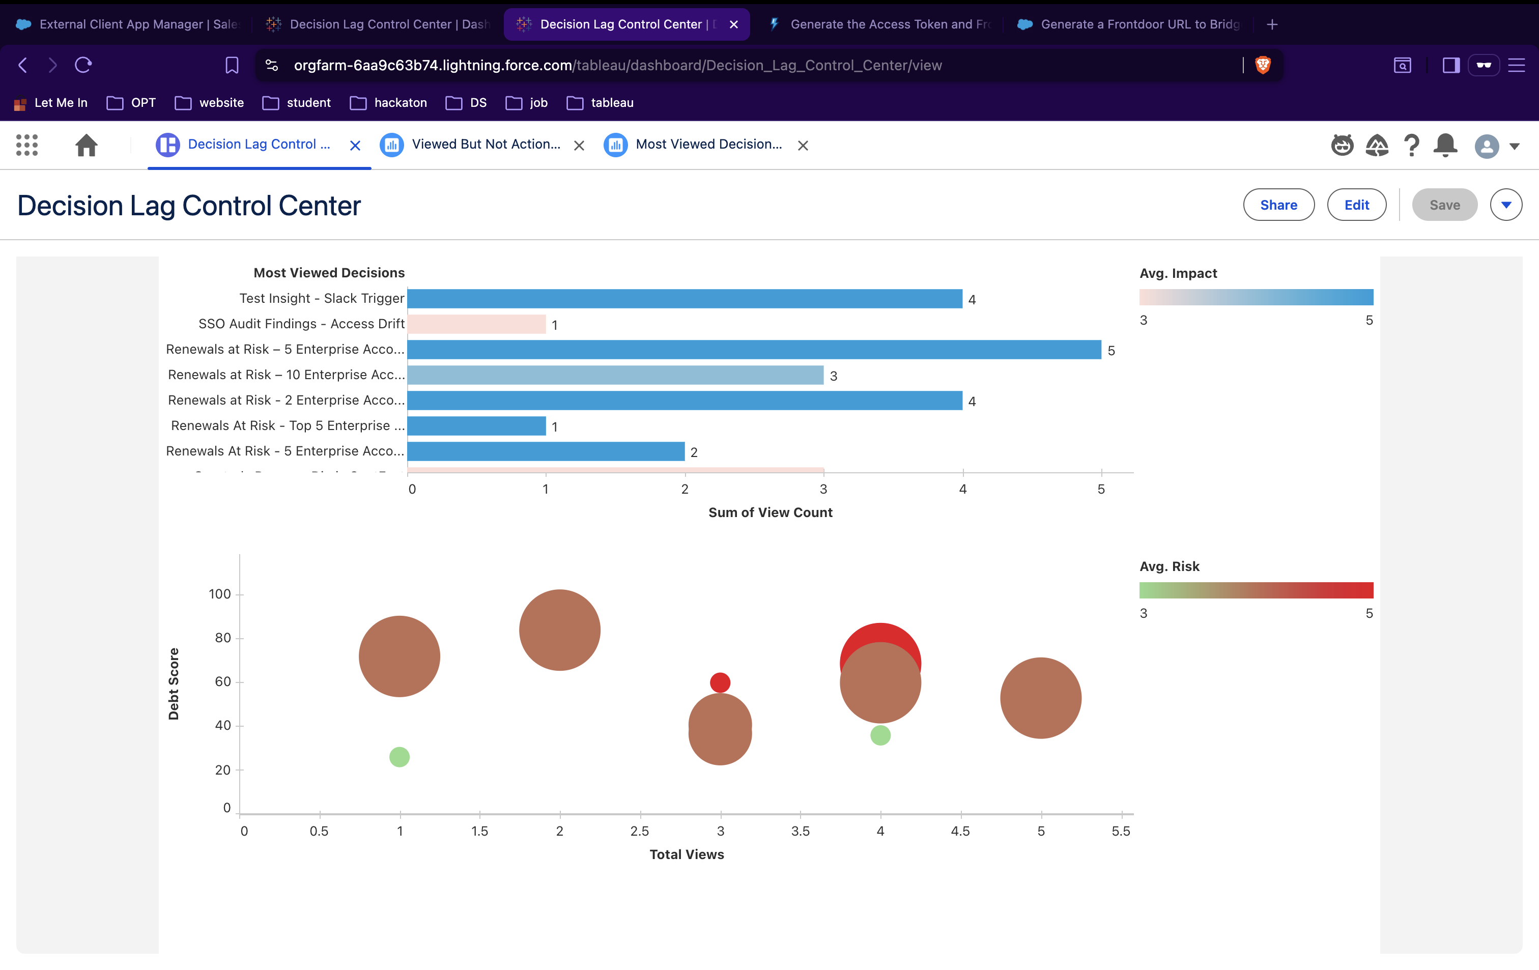Reload the page with refresh icon
The image size is (1539, 970).
(x=83, y=65)
